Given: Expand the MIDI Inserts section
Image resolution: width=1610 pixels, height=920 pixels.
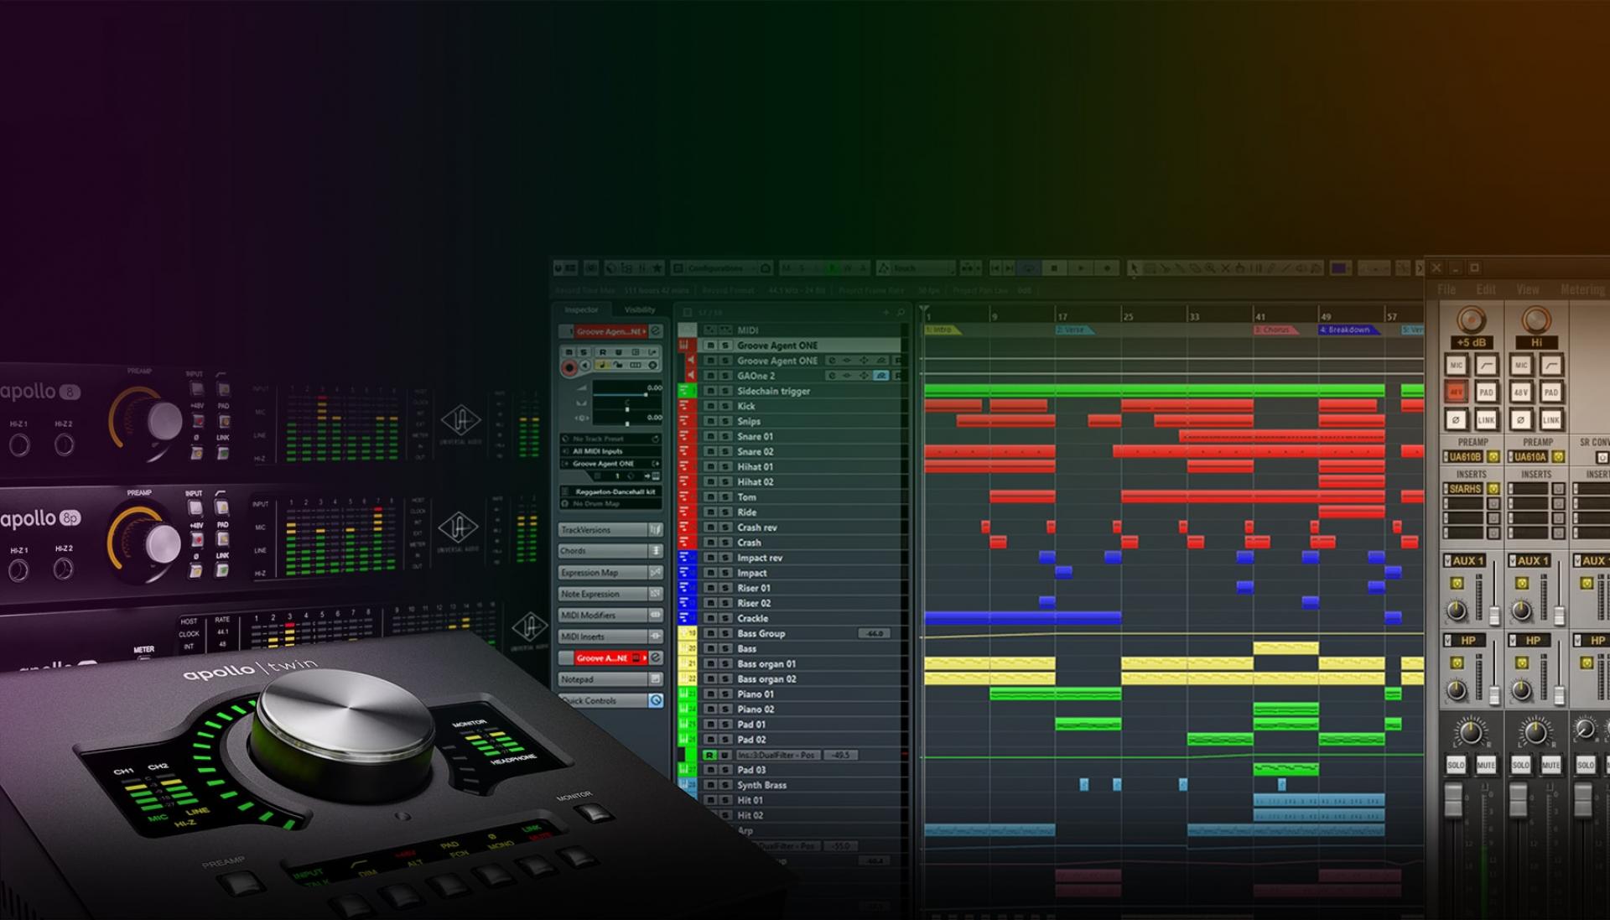Looking at the screenshot, I should 610,637.
